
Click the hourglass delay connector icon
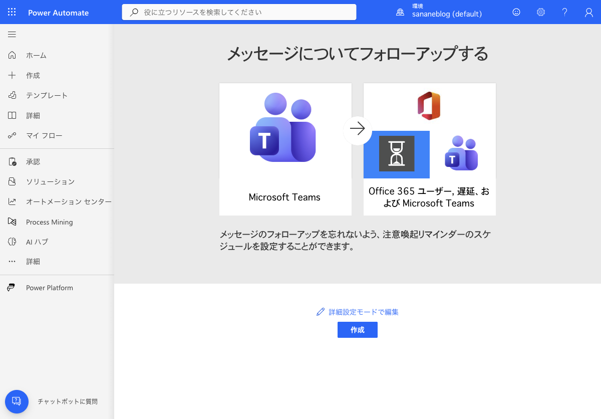397,154
